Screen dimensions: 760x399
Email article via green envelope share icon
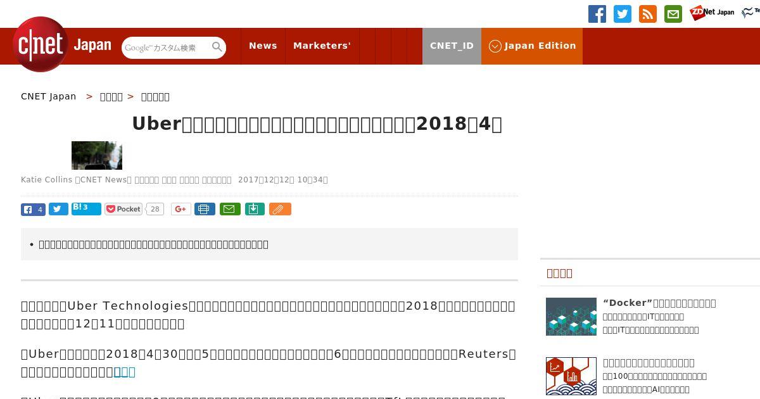[230, 209]
